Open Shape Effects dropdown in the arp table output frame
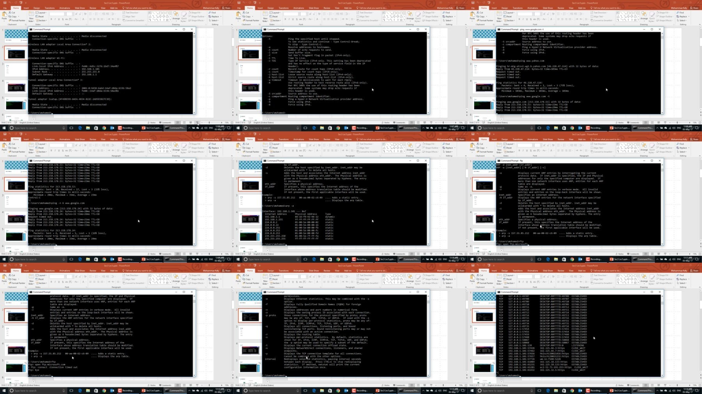Screen dimensions: 702x394 [431, 152]
